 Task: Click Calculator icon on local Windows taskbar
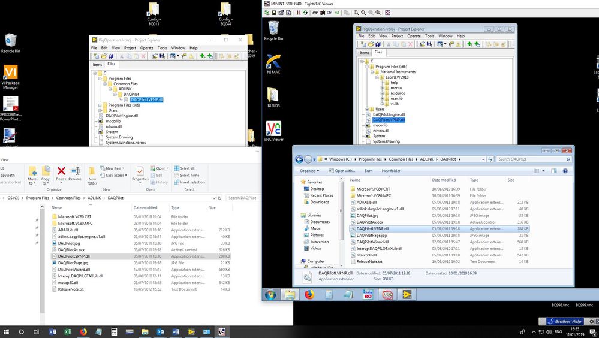(114, 332)
